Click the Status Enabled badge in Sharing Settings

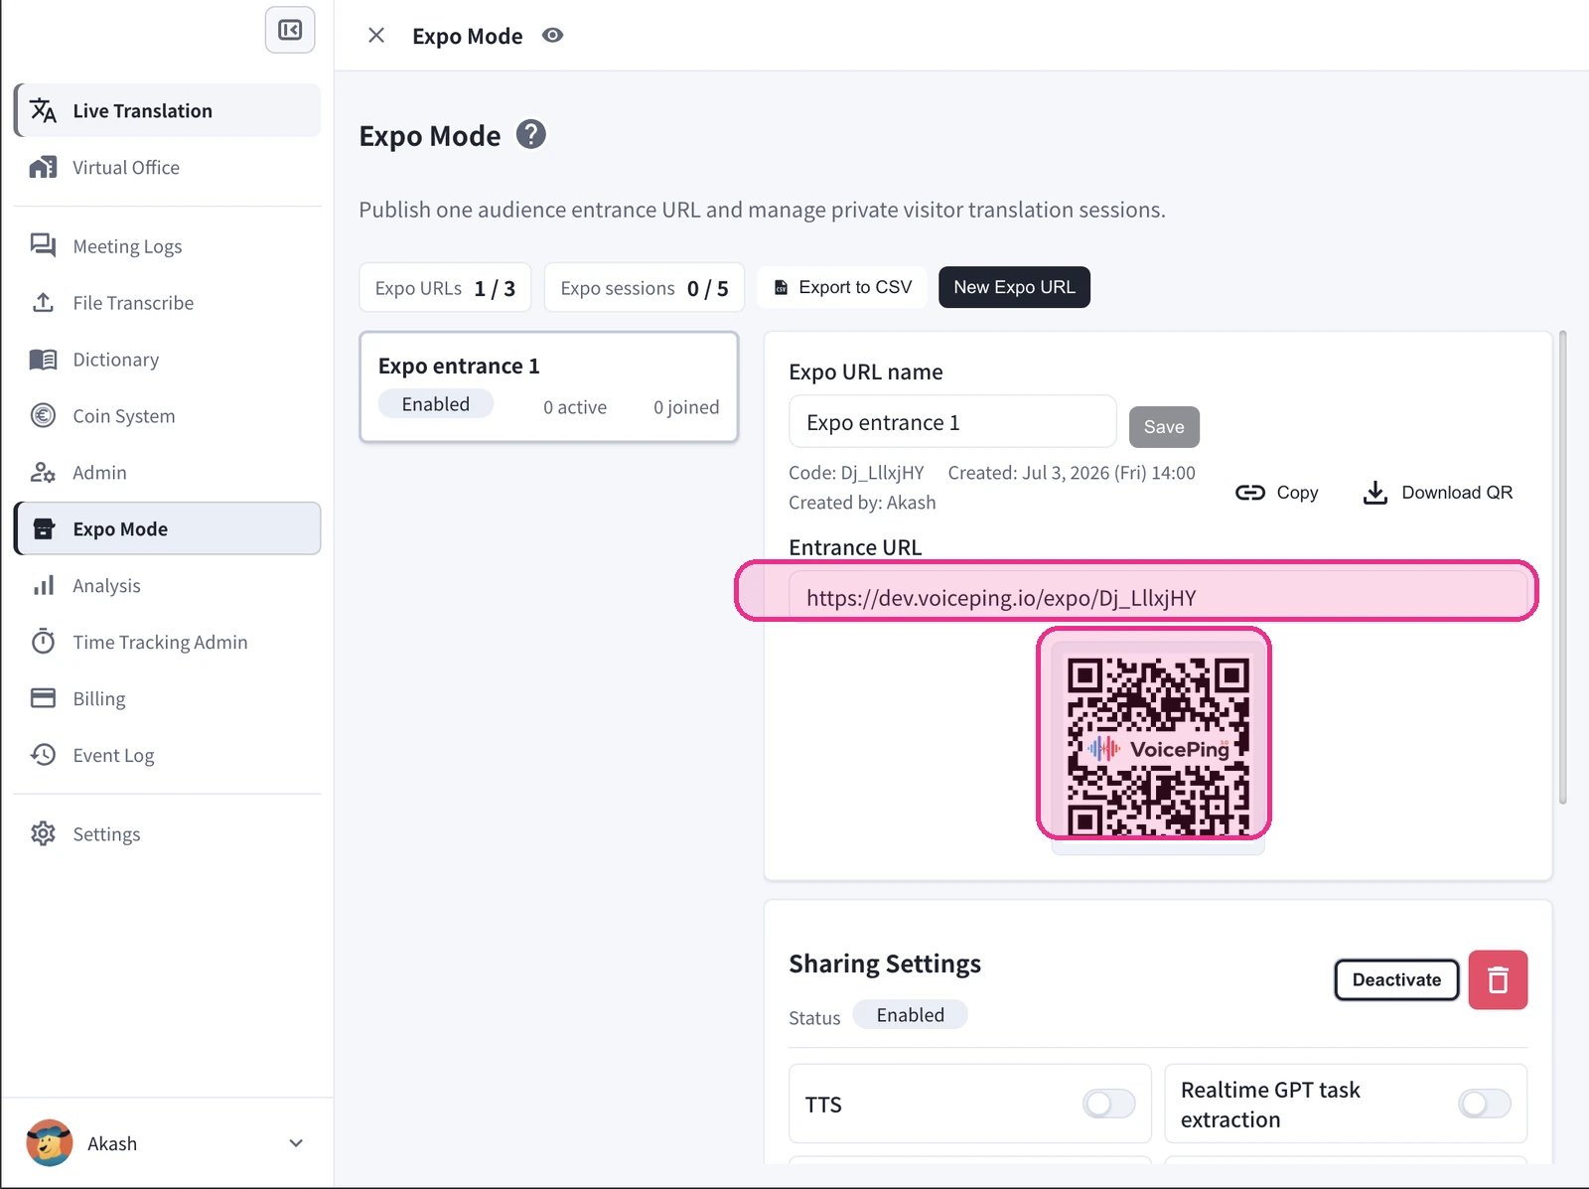911,1015
